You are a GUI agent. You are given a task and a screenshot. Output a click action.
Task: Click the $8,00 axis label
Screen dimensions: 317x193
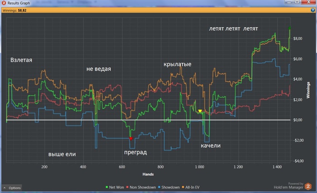(298, 38)
